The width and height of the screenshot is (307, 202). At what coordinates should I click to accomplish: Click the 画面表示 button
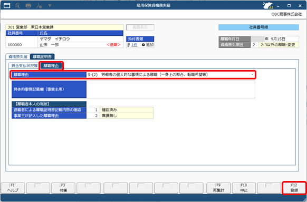(140, 27)
